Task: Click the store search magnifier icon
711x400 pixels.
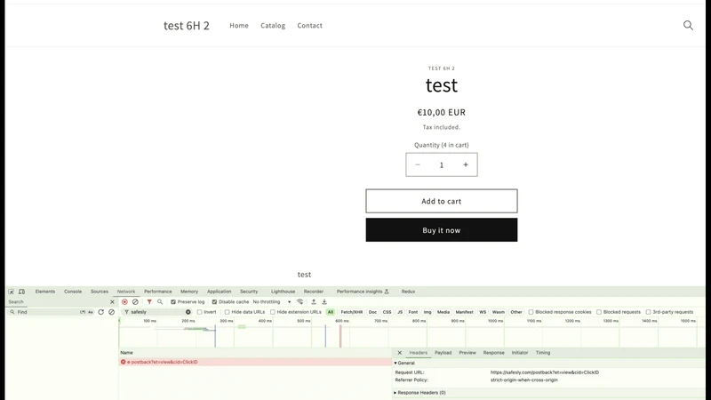Action: click(688, 26)
